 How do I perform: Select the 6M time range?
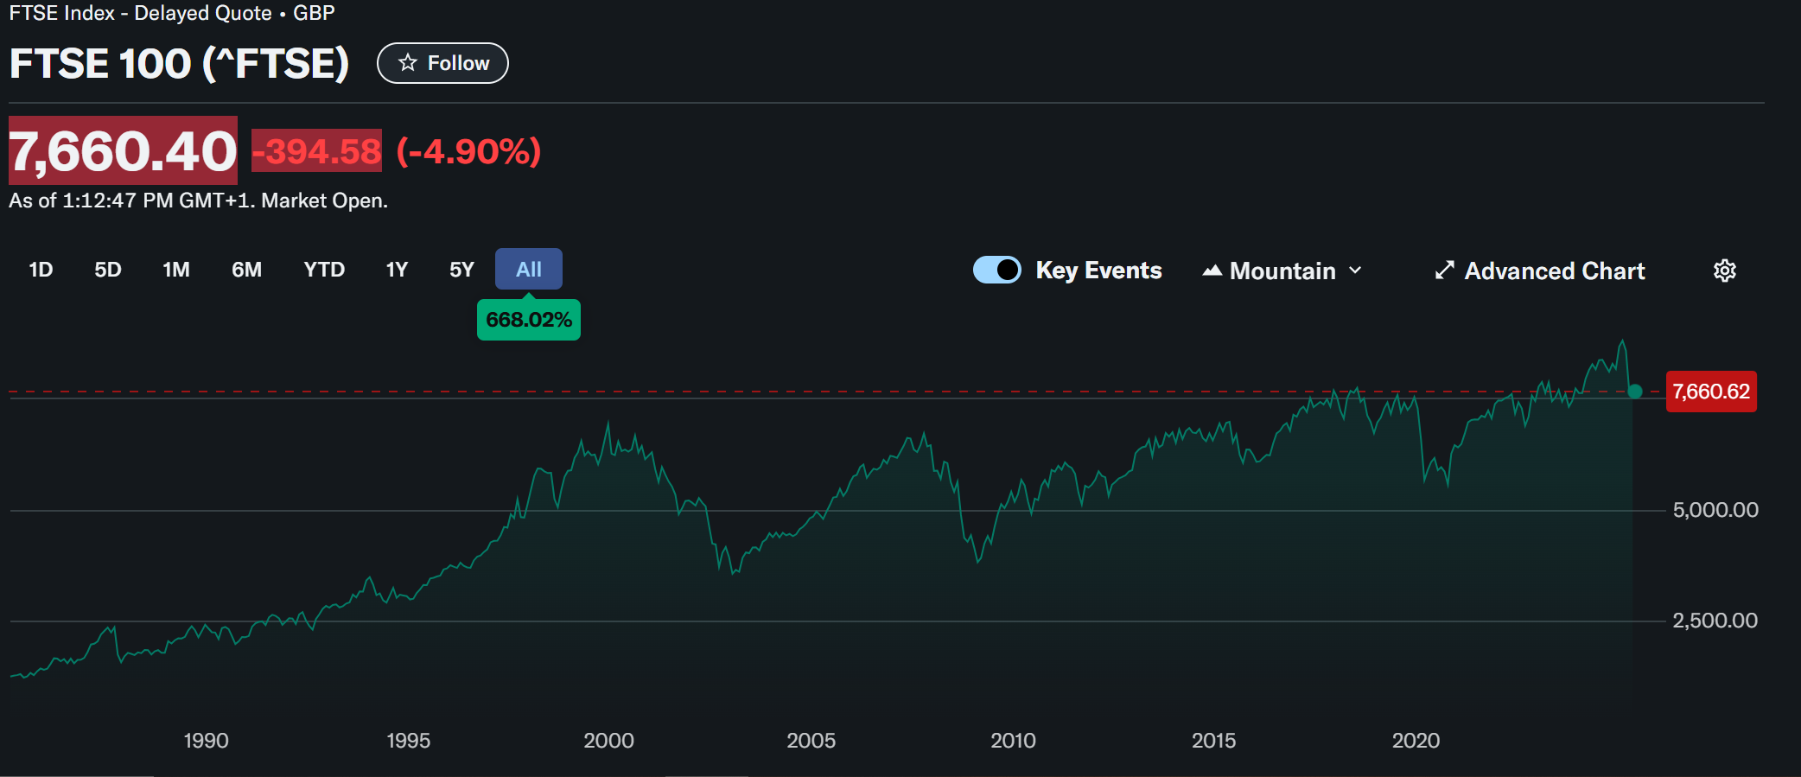point(246,270)
